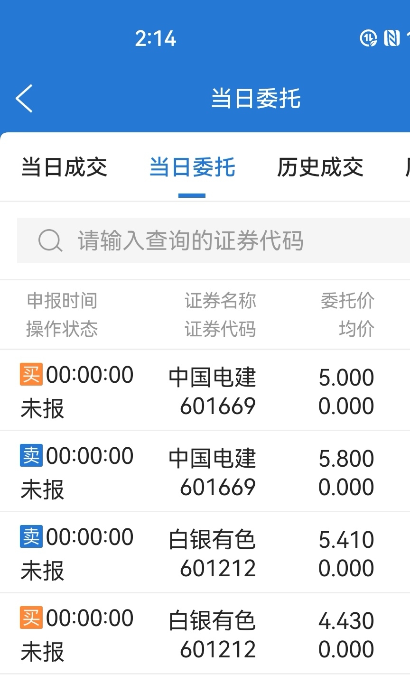Open the 中国电建 order priced 5.000

click(x=205, y=390)
